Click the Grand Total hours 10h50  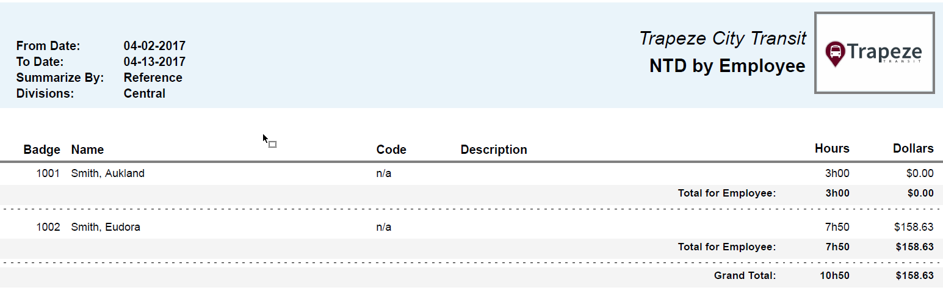tap(834, 276)
